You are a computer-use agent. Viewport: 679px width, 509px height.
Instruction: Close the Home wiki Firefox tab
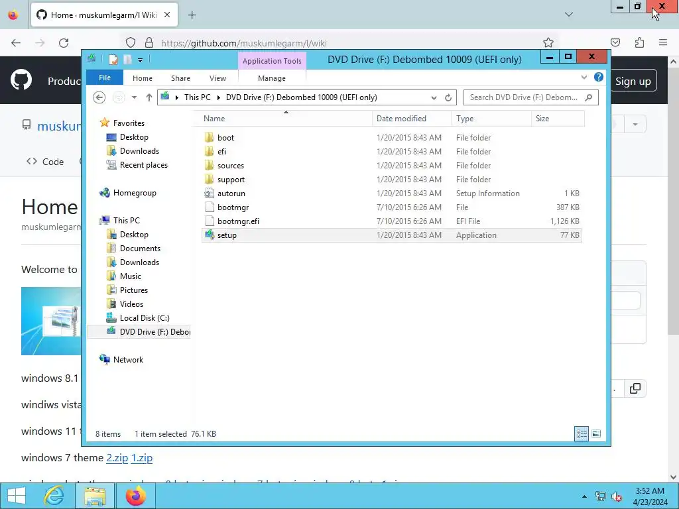pyautogui.click(x=167, y=15)
